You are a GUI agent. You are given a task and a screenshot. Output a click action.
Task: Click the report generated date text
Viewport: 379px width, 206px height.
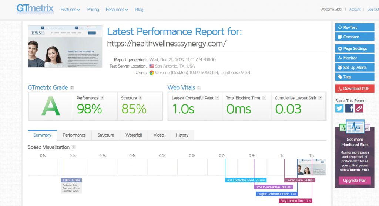click(182, 59)
